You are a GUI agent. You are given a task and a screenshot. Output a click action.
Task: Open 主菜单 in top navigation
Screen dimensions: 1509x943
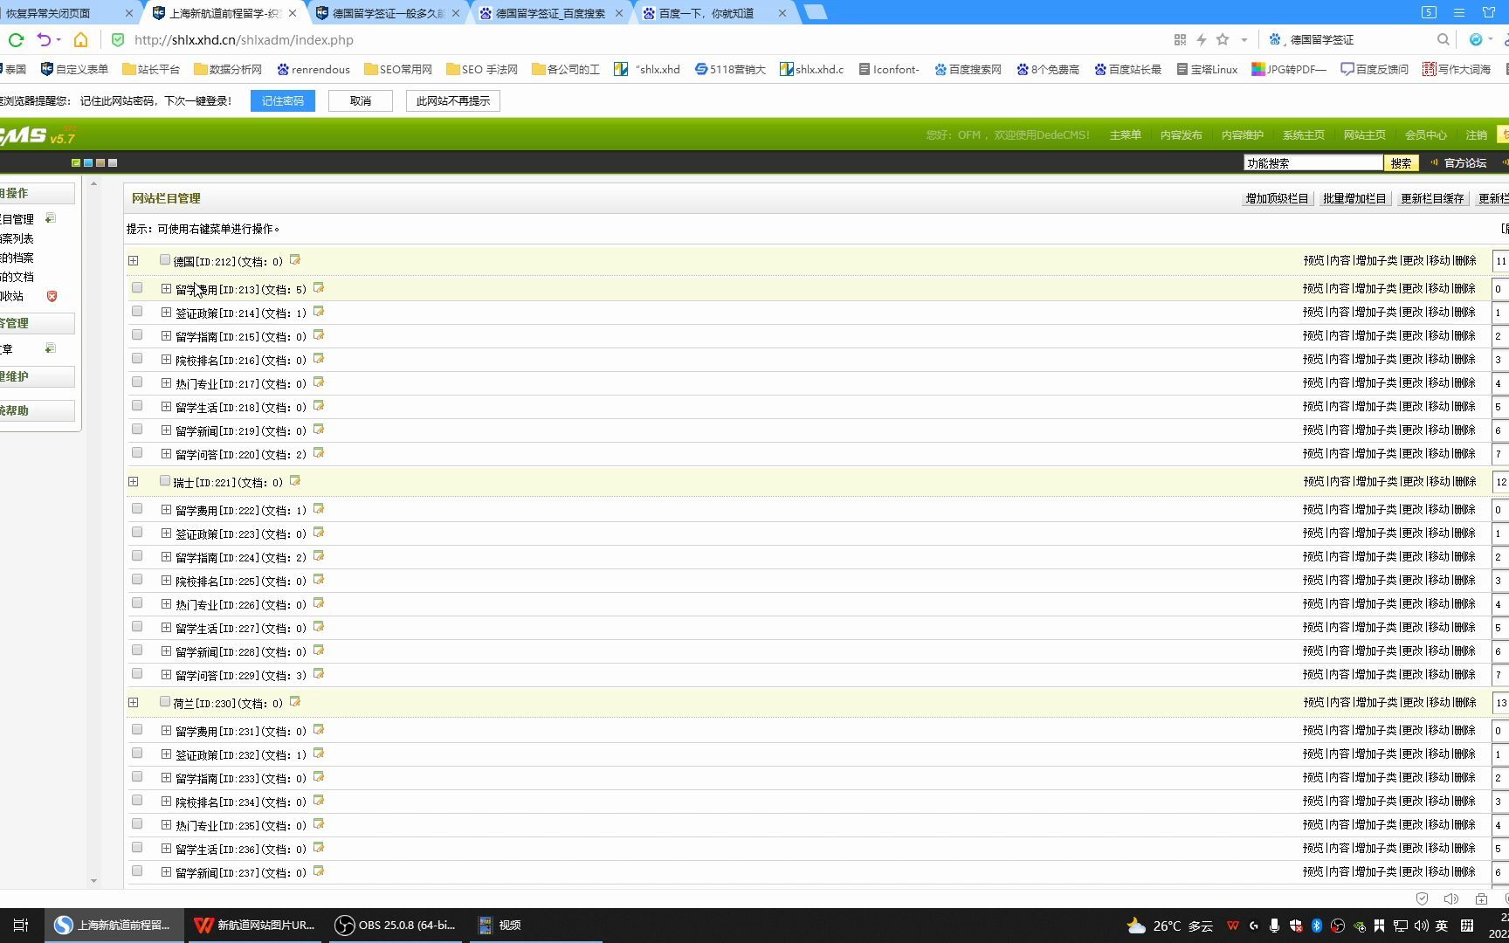1125,134
